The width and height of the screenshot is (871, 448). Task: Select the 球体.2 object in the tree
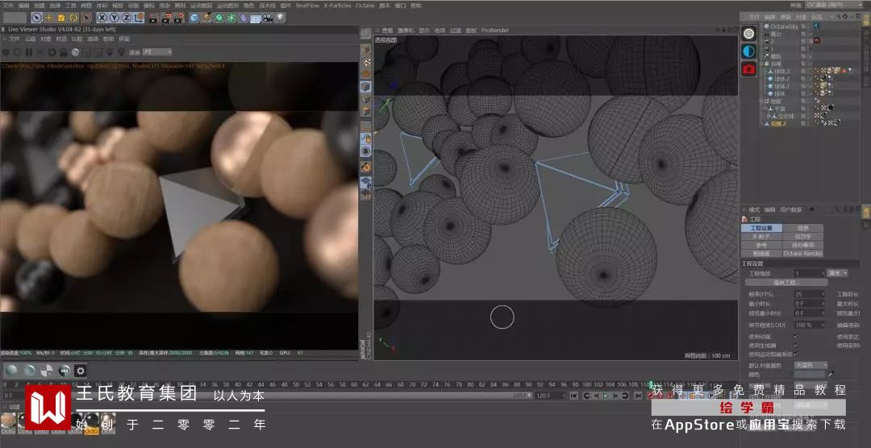click(x=782, y=79)
